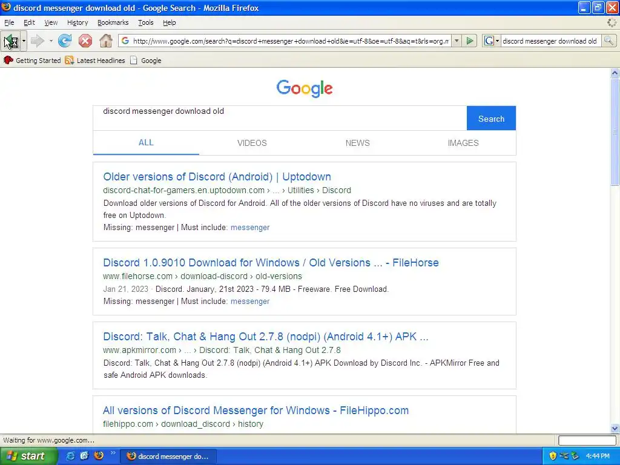Select the ALL results tab
Screen dimensions: 620x465
(x=146, y=143)
